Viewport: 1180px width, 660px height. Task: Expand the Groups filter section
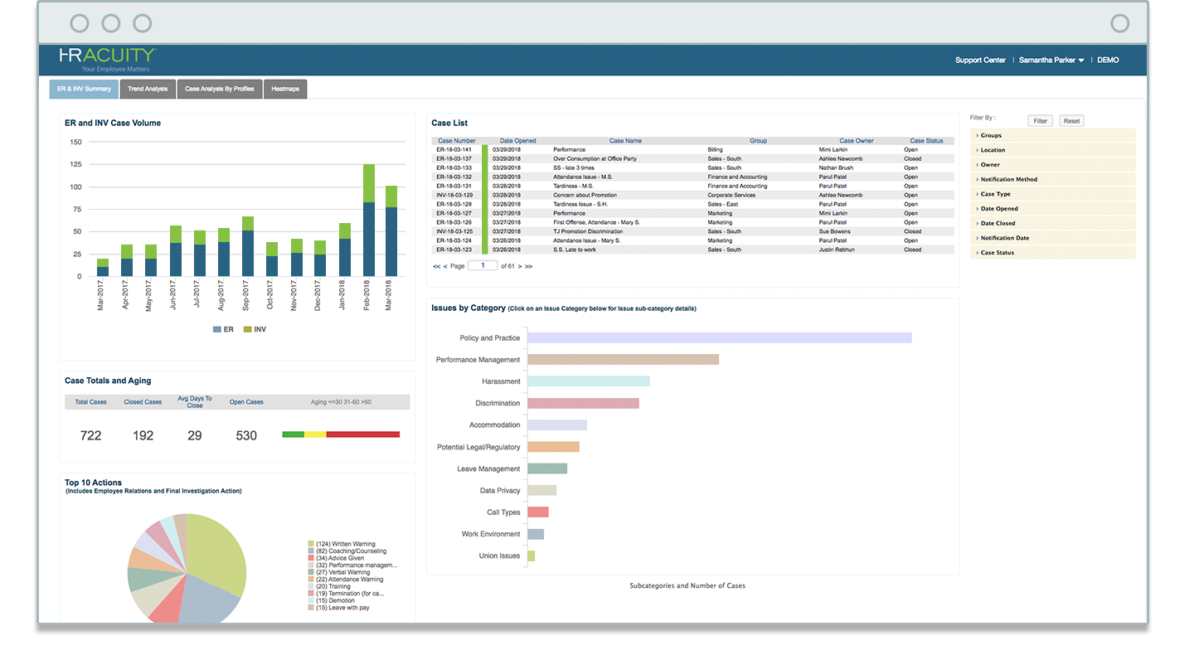tap(1052, 135)
